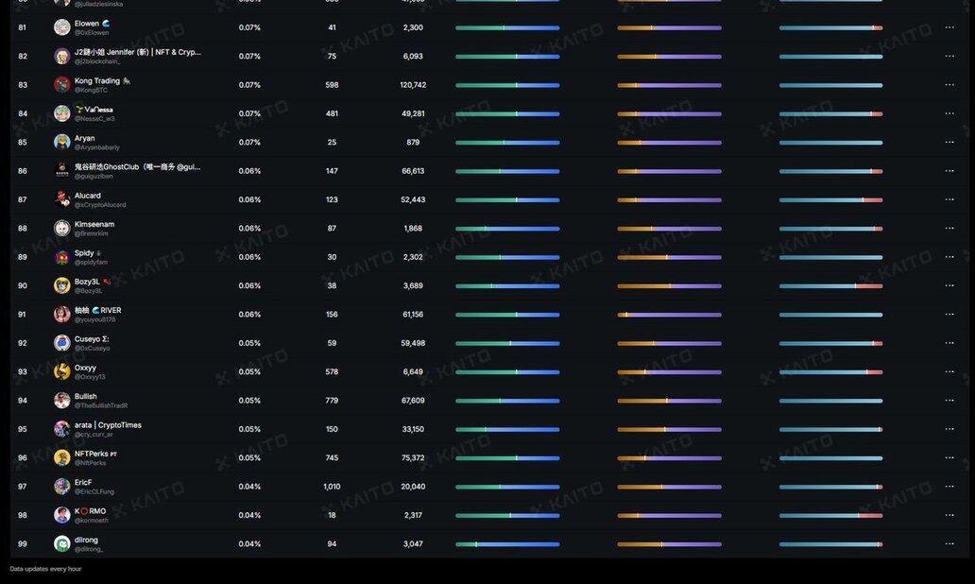This screenshot has width=975, height=584.
Task: Open more options for Elowen row
Action: tap(949, 28)
